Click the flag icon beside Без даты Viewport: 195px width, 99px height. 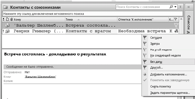[x=145, y=61]
